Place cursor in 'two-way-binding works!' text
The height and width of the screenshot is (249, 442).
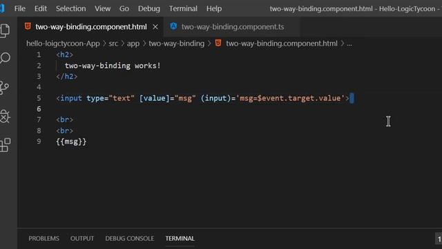point(113,66)
